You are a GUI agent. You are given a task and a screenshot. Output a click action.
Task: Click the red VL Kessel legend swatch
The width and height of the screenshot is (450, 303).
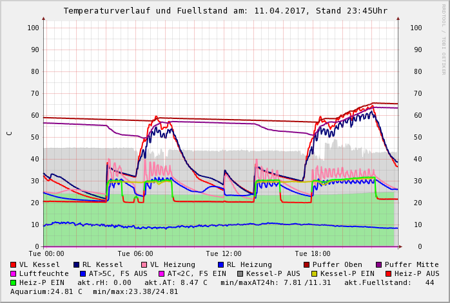click(x=14, y=264)
